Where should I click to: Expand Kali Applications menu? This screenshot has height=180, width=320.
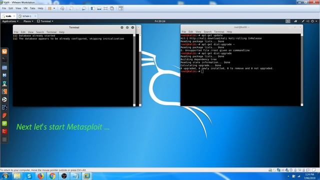pos(10,21)
